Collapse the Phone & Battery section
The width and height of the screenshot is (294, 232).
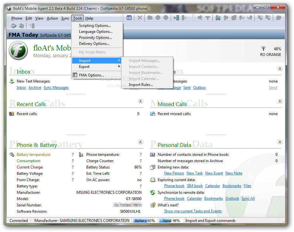[140, 142]
